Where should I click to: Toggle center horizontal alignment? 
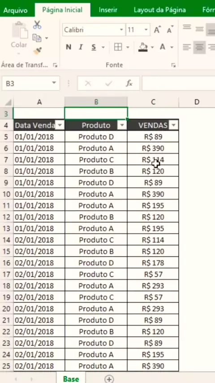coord(199,47)
